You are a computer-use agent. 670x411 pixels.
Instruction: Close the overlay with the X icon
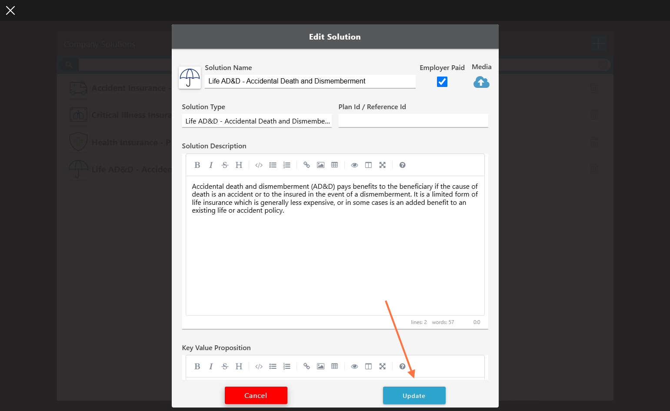click(x=10, y=10)
